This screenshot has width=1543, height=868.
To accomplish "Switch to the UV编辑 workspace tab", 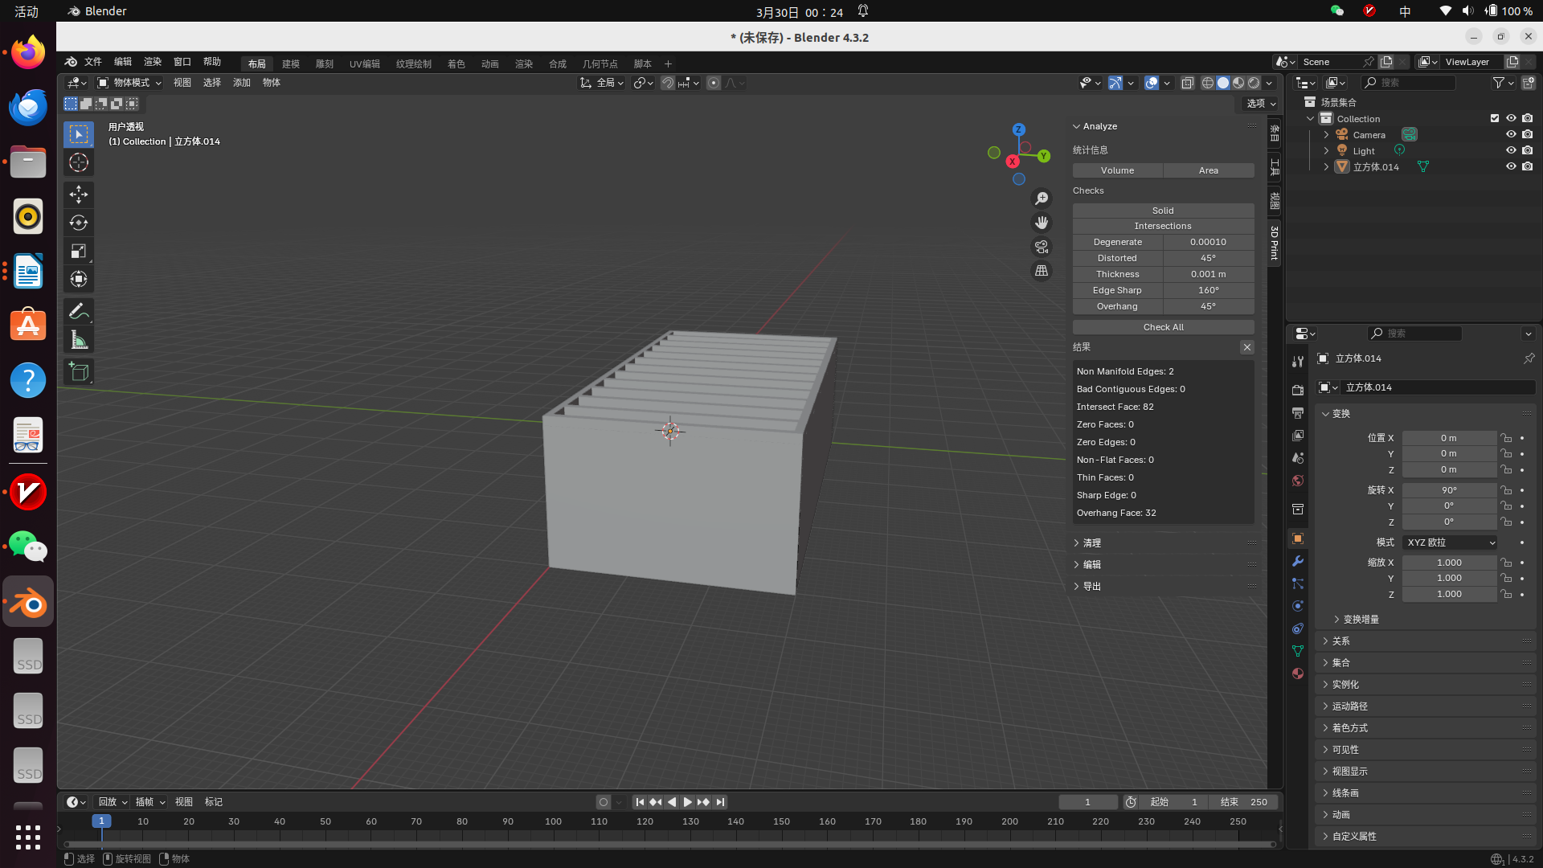I will [364, 63].
